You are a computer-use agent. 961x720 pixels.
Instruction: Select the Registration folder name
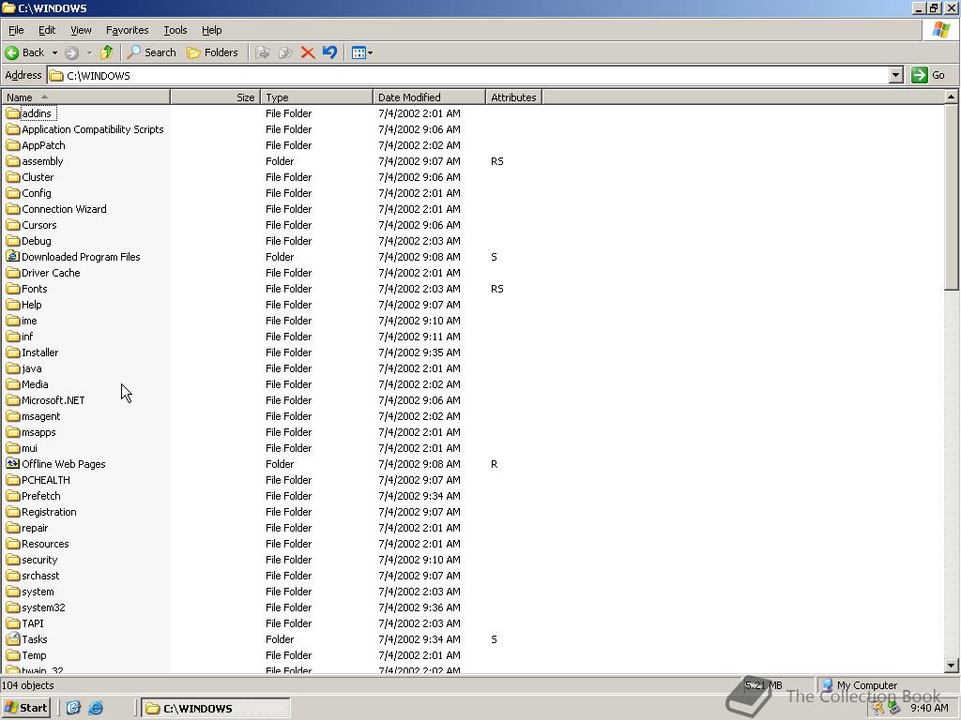[x=49, y=511]
